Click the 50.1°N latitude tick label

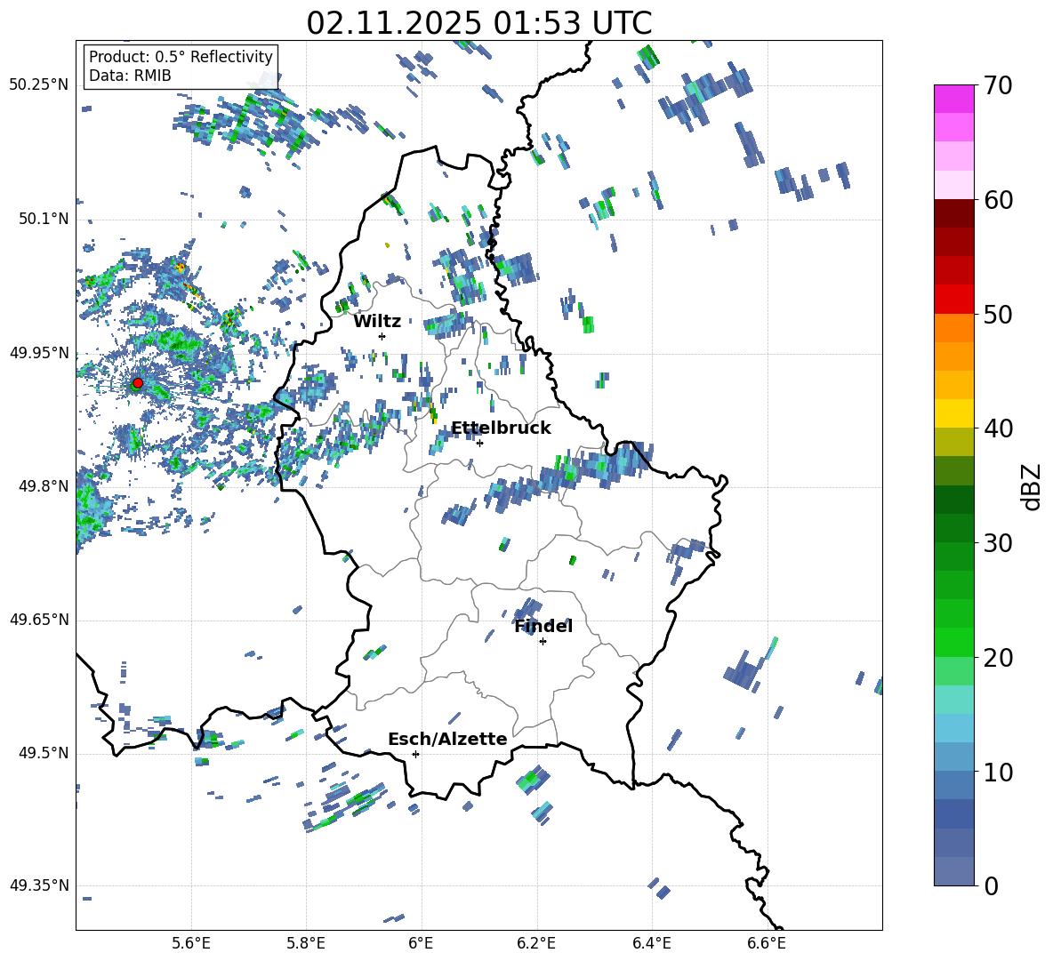coord(44,220)
